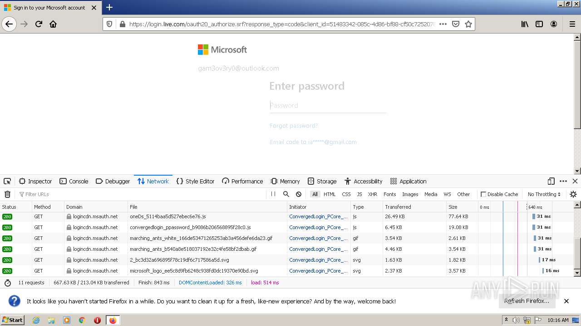Sort requests by Size column
The height and width of the screenshot is (326, 581).
pyautogui.click(x=462, y=207)
